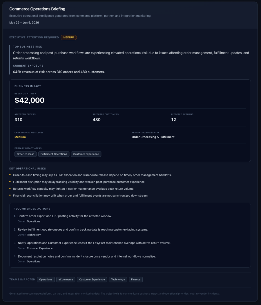The width and height of the screenshot is (261, 305).
Task: Click the Customer Experience impact area tag
Action: [86, 154]
